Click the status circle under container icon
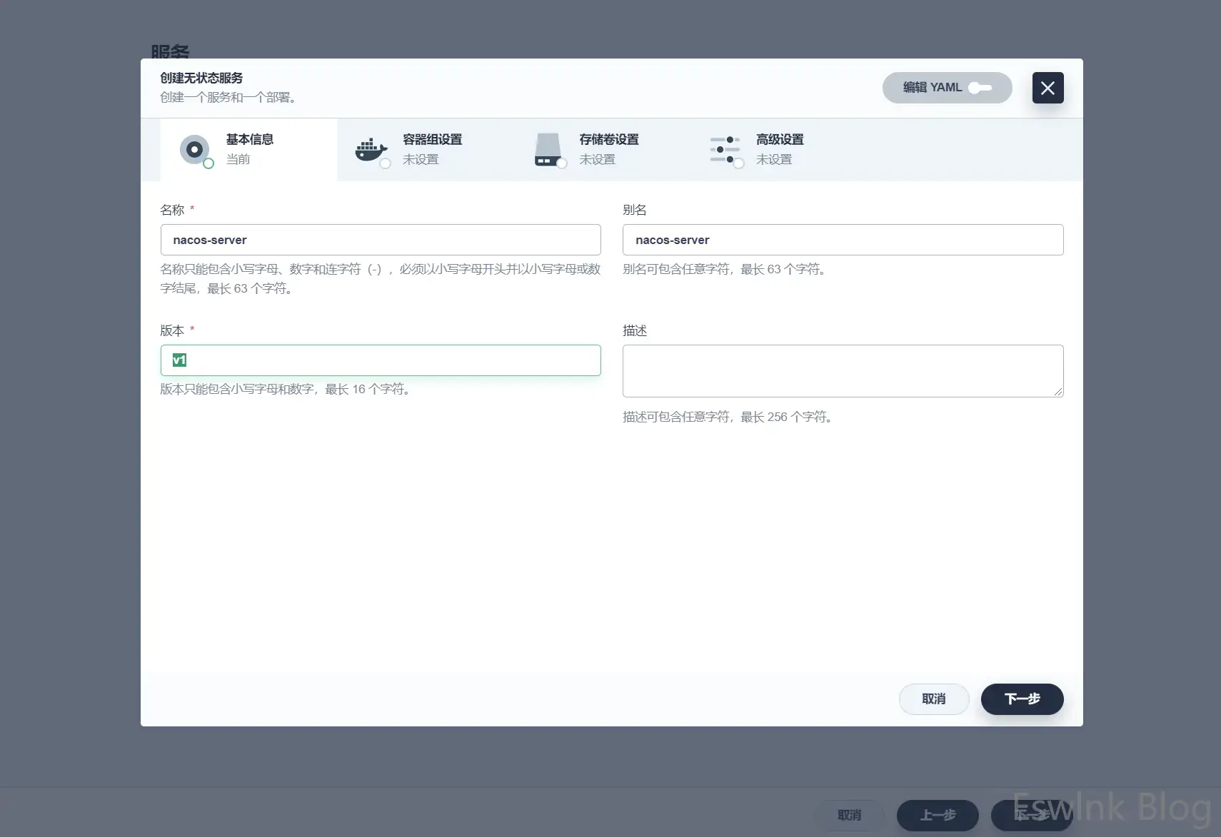Screen dimensions: 1221x837 coord(386,163)
